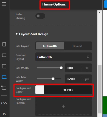Click the Site Max Width slider handle
107x117 pixels.
click(53, 79)
